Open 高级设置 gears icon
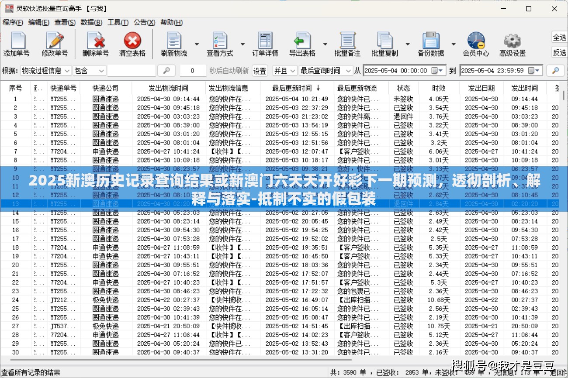Screen dimensions: 568x378 pos(513,44)
